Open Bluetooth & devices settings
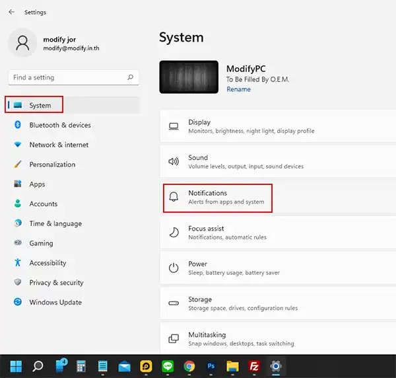Screen dimensions: 396x378 tap(59, 125)
